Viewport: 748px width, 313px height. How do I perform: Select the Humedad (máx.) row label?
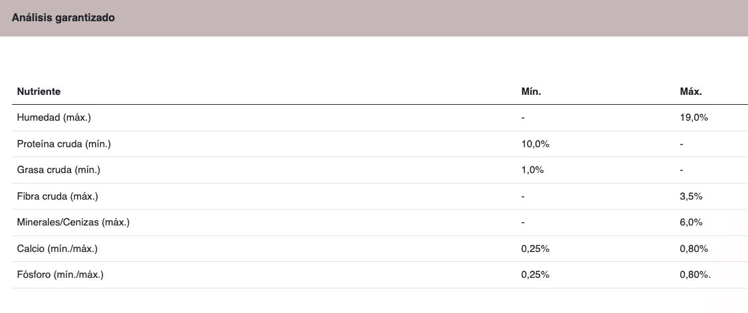click(53, 117)
